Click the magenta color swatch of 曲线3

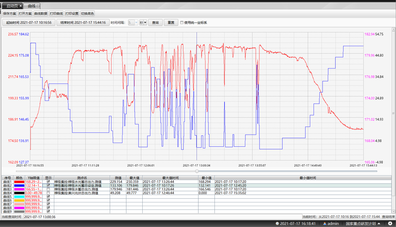[19, 189]
